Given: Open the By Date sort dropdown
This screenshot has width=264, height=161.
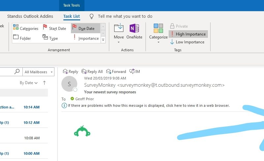Looking at the screenshot, I should click(x=29, y=83).
